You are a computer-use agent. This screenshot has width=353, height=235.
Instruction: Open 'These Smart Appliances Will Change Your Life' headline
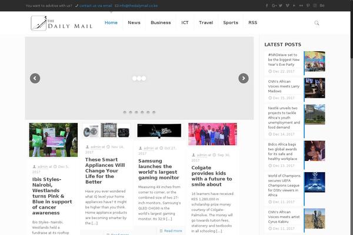(x=105, y=171)
